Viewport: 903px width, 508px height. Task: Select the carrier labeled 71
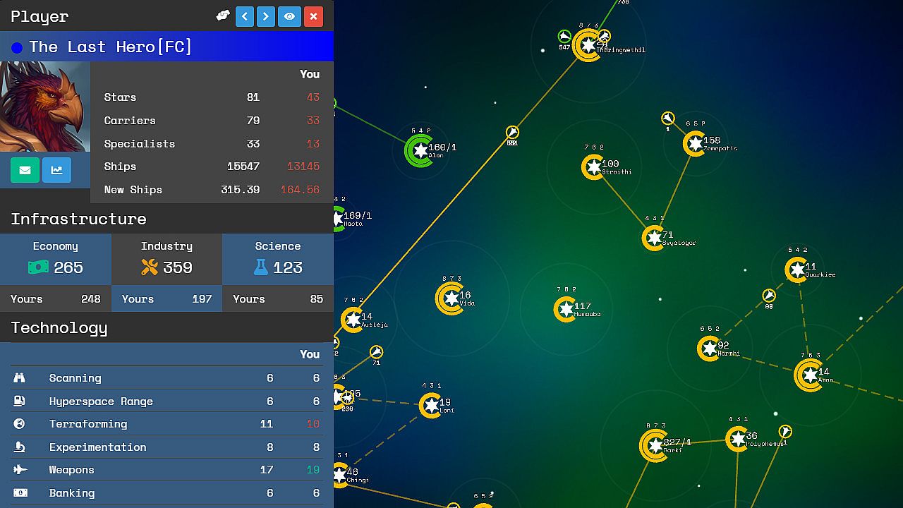point(376,352)
